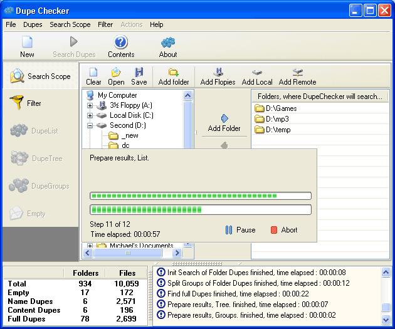Screen dimensions: 395x329
Task: Click the gray remove folder arrow
Action: point(224,145)
